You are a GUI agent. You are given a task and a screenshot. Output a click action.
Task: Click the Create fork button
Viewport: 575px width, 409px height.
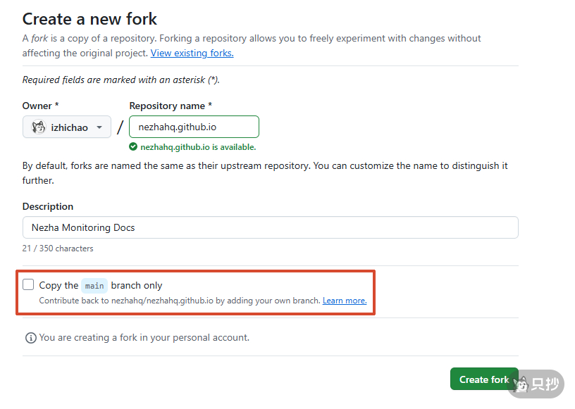(484, 379)
